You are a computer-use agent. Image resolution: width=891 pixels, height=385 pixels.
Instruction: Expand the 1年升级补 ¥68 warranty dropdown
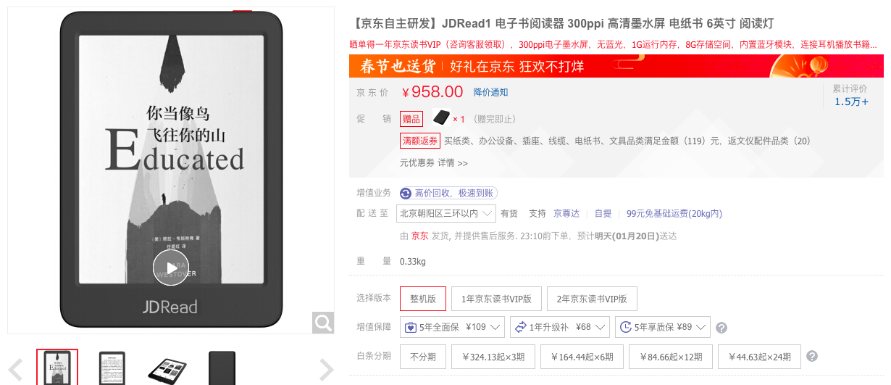(559, 327)
